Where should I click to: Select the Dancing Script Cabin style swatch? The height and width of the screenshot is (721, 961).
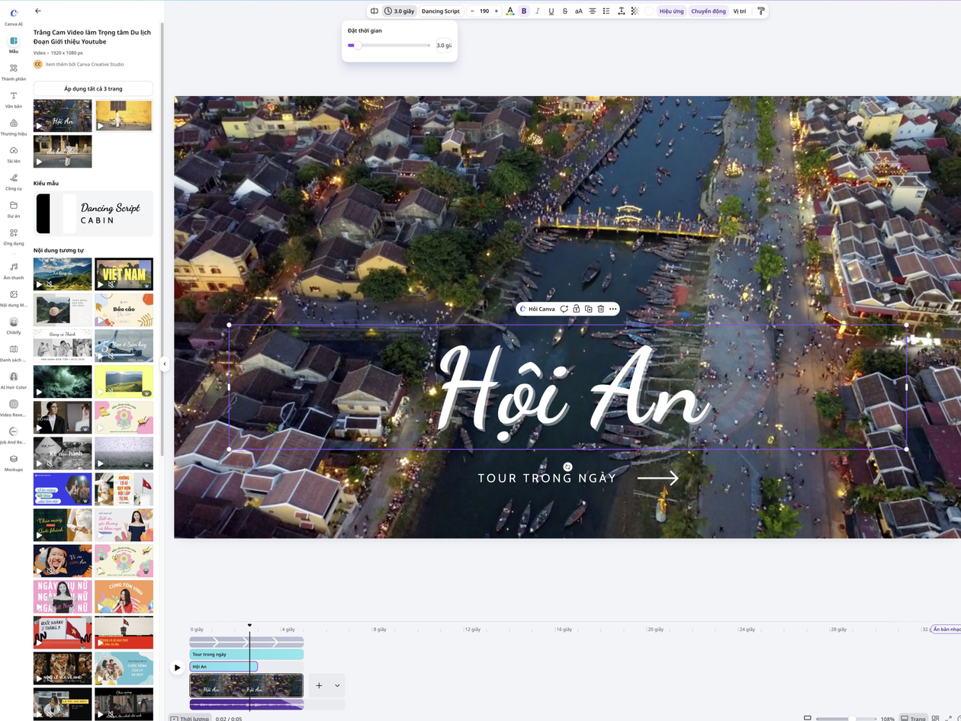(93, 213)
